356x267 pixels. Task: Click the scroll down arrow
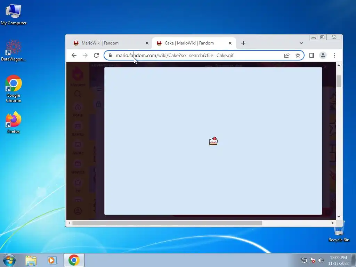pos(339,217)
